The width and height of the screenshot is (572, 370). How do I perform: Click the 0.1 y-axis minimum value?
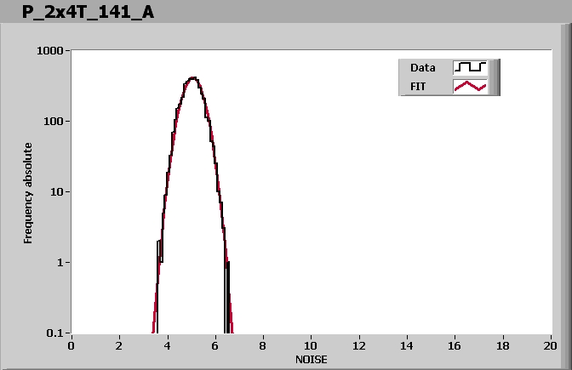click(58, 333)
